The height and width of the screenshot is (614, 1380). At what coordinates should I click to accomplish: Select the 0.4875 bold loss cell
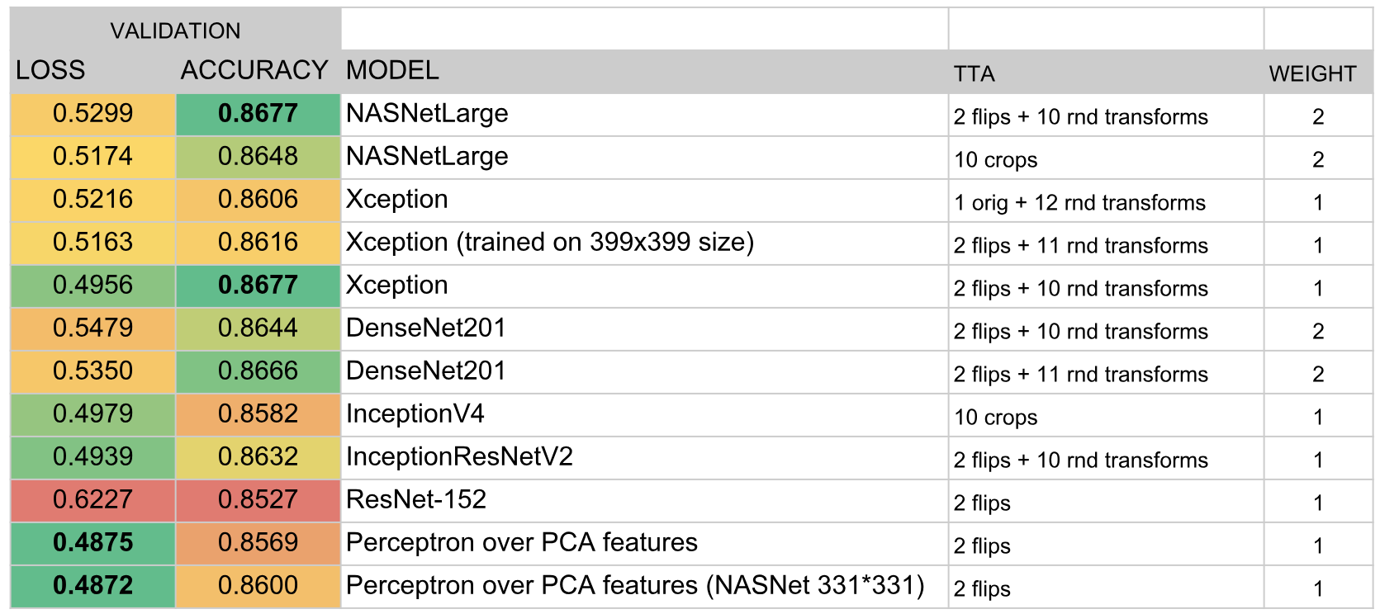(92, 543)
